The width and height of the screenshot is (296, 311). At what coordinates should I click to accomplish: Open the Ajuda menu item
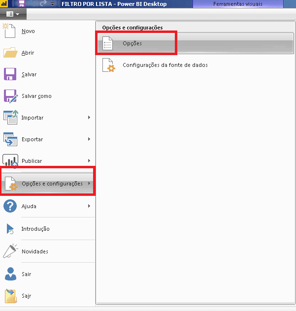tap(48, 206)
